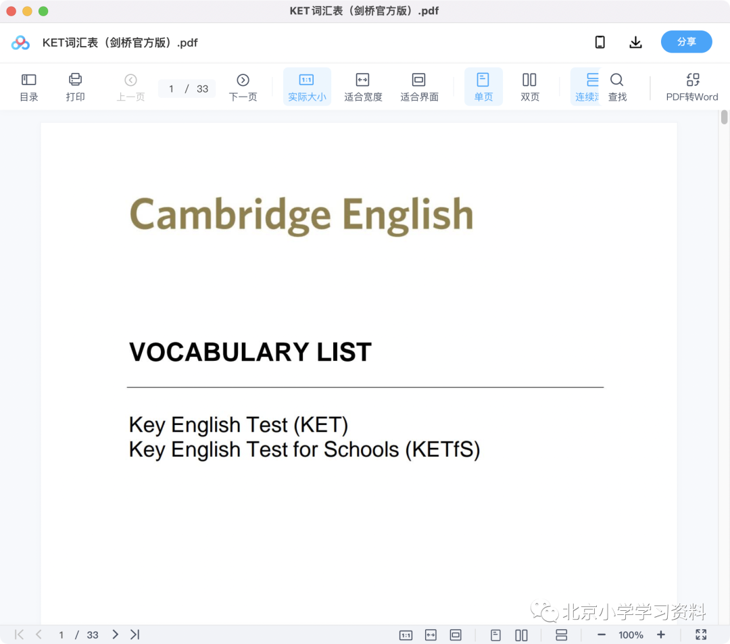Viewport: 730px width, 644px height.
Task: Zoom in with plus button
Action: (660, 635)
